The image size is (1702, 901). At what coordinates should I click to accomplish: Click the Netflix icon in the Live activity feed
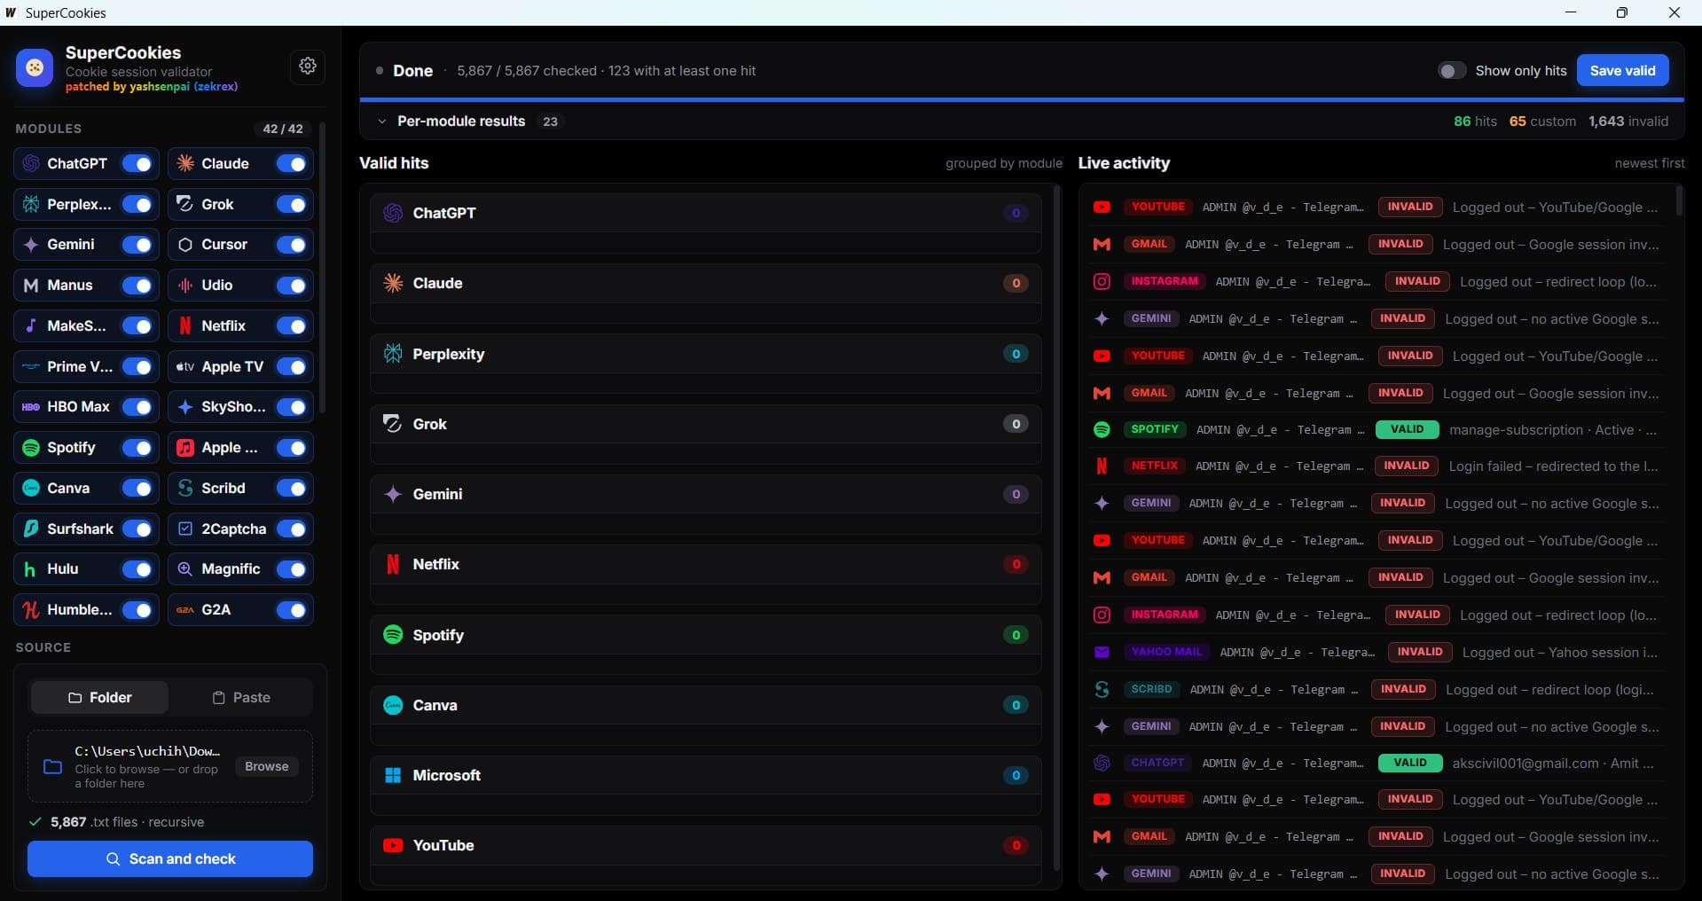(x=1102, y=466)
